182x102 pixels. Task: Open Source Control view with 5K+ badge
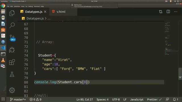click(x=12, y=38)
